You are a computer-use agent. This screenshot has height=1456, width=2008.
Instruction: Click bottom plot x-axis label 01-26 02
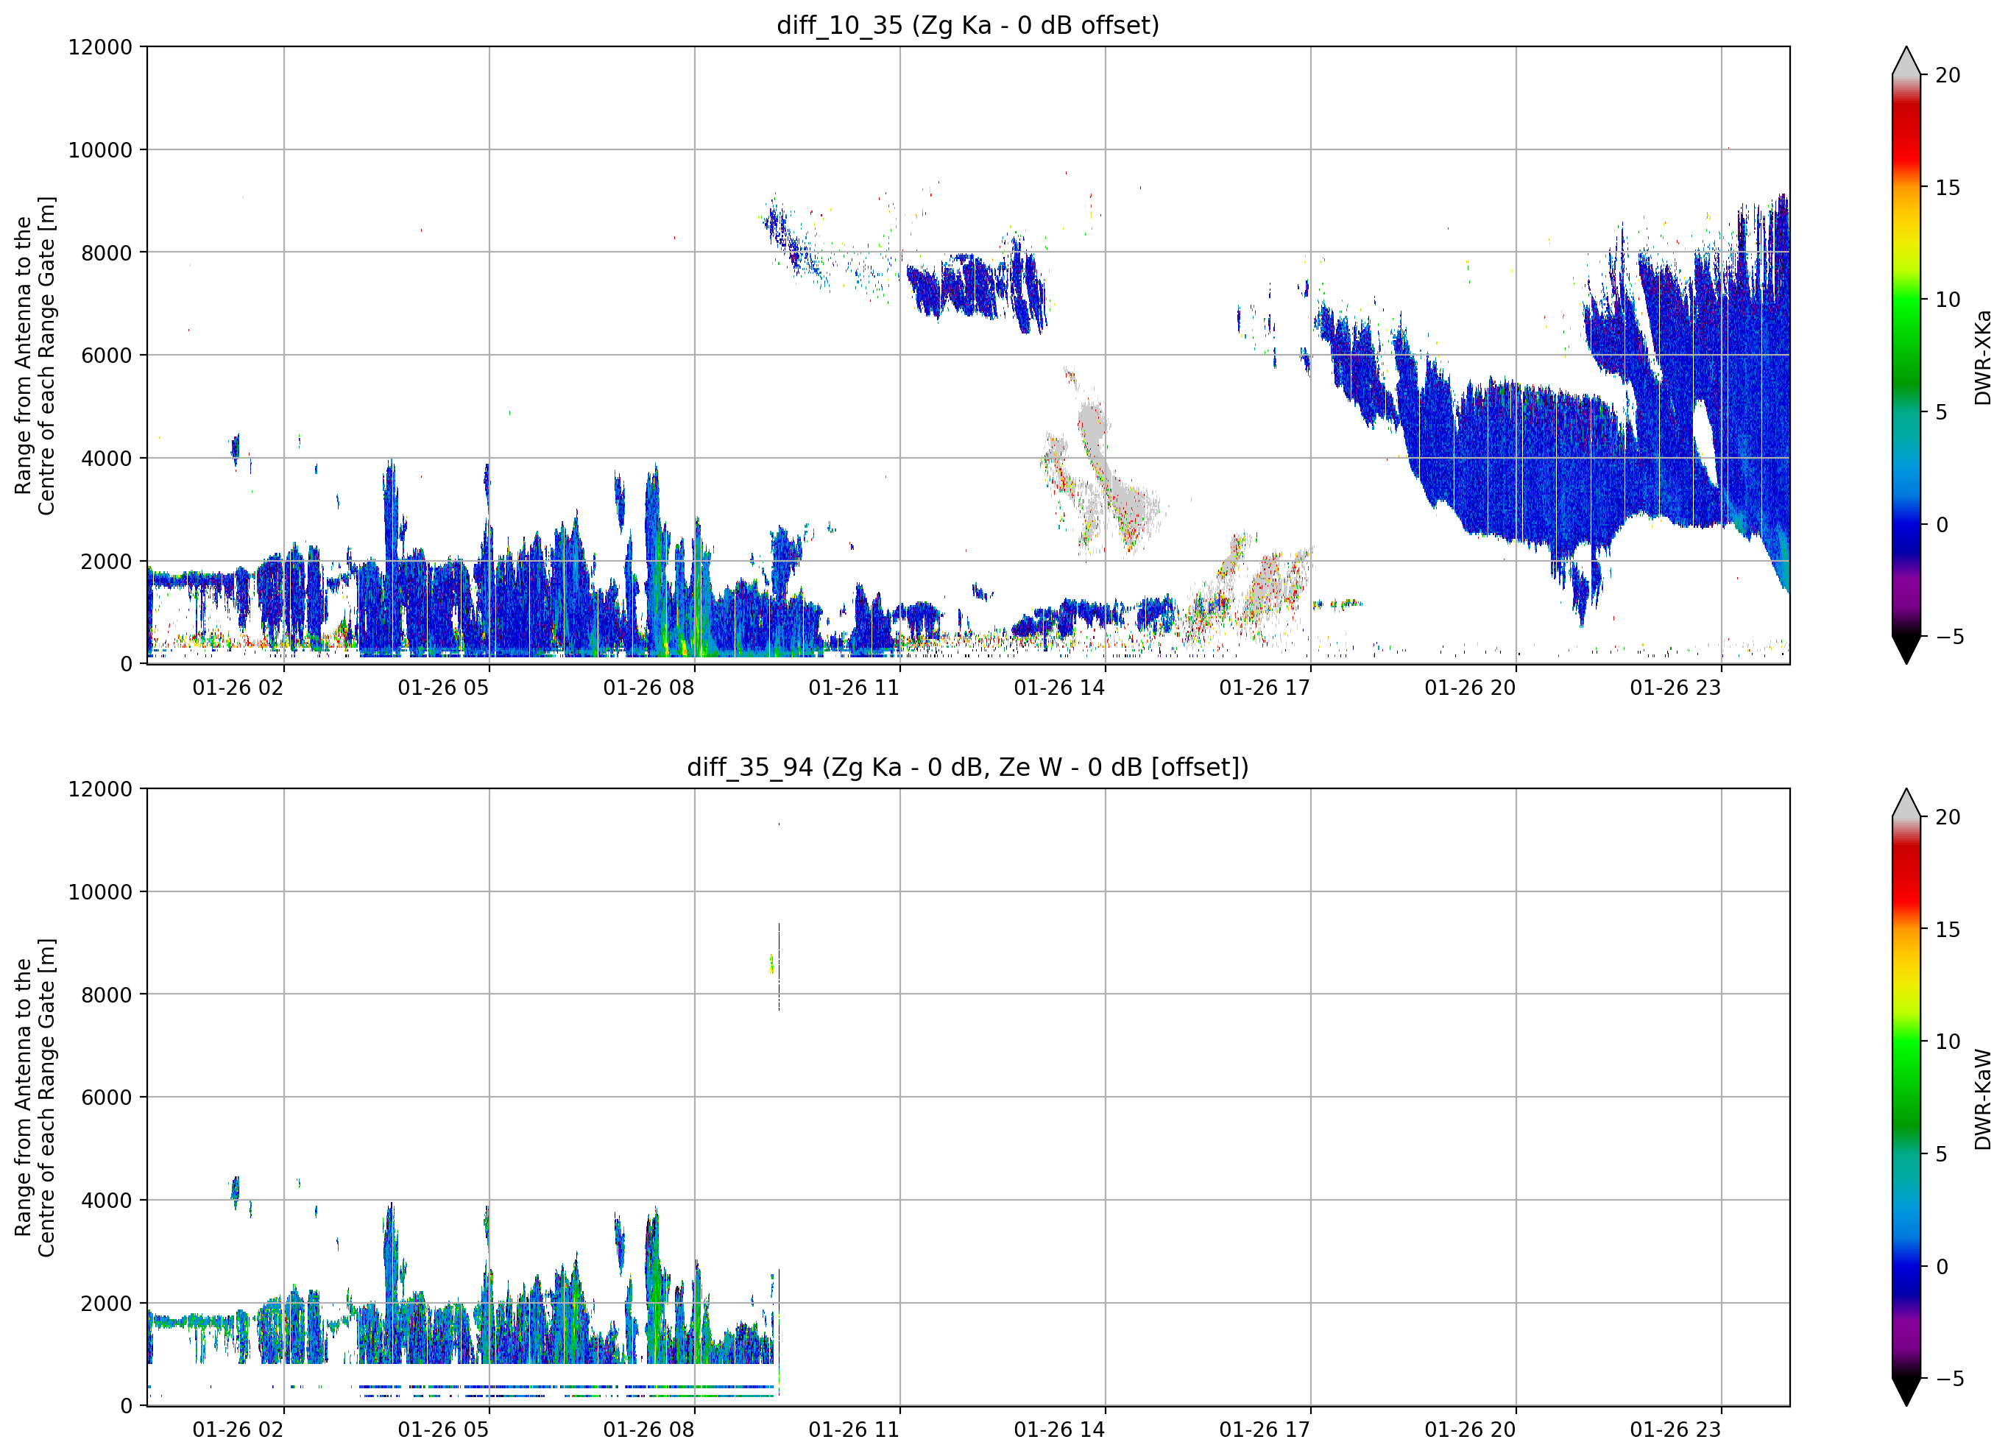coord(238,1430)
